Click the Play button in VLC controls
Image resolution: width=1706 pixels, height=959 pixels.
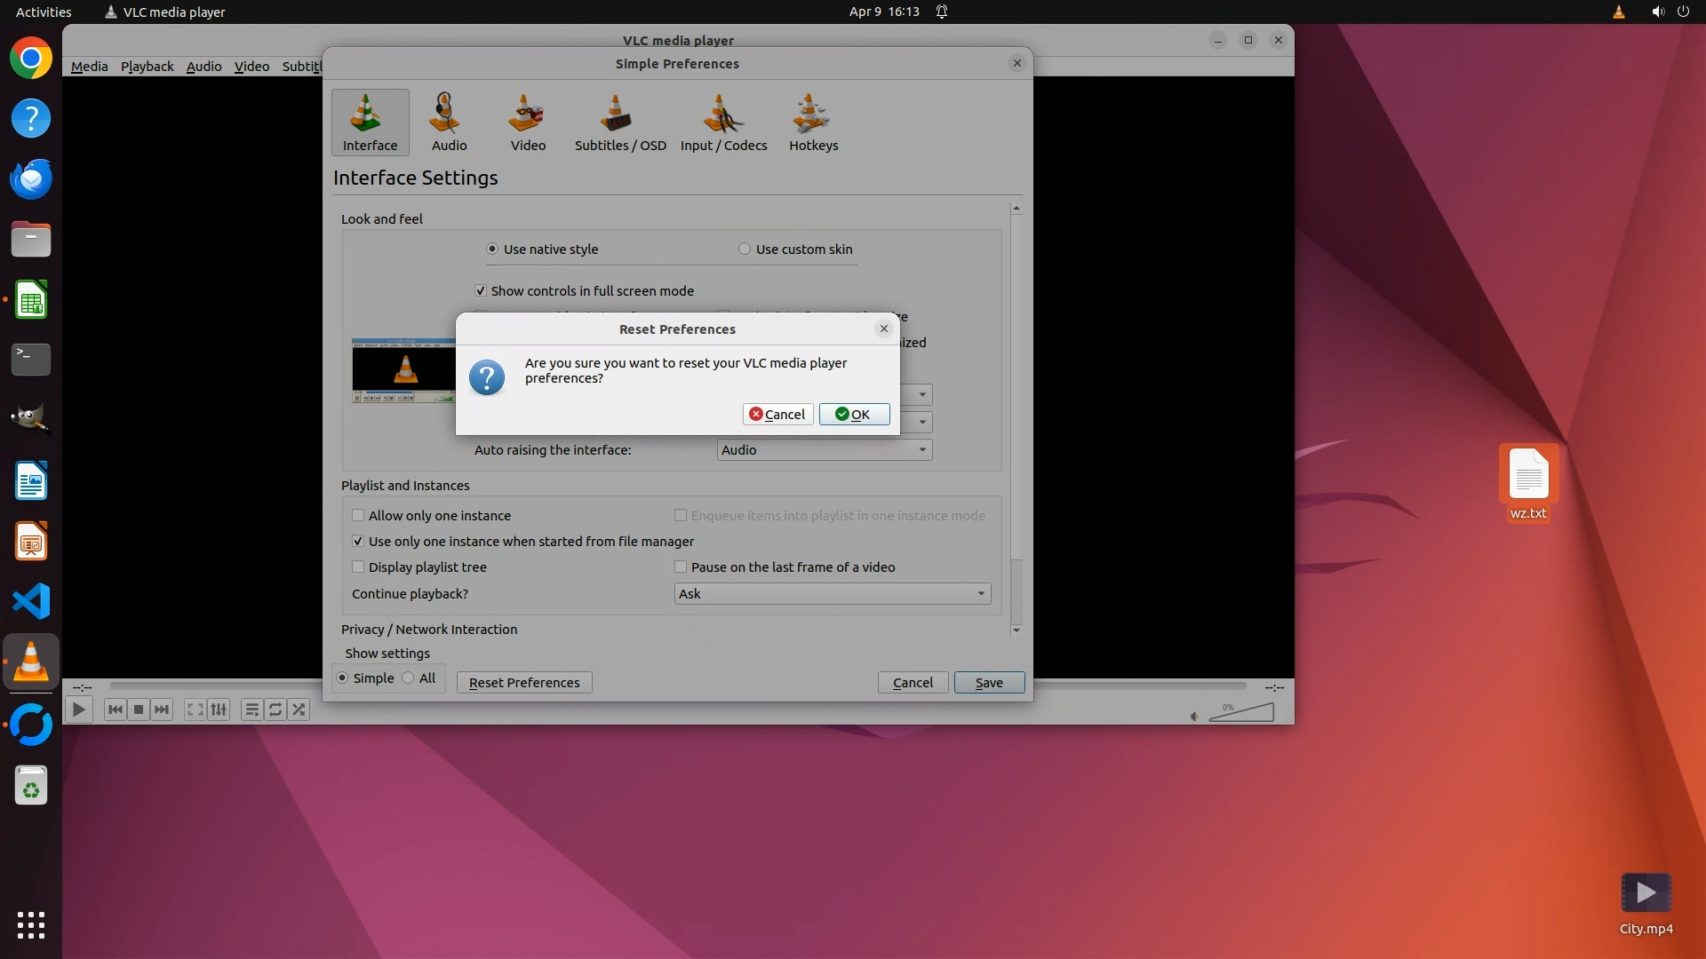tap(78, 709)
